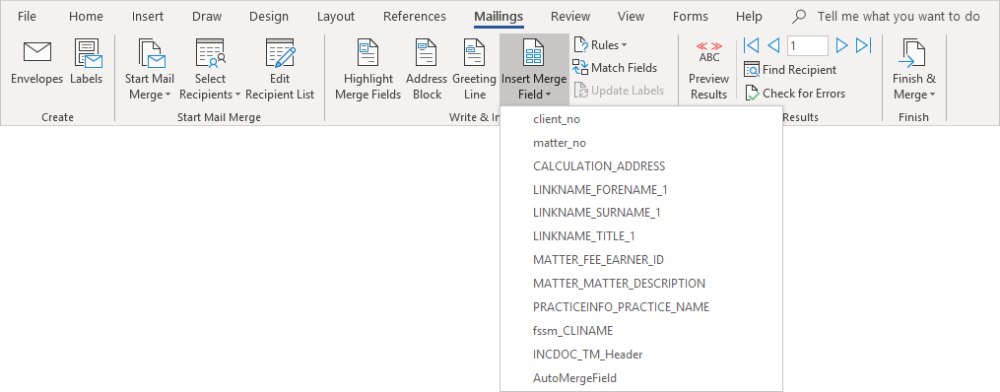Click the Tell me what you want to do box
This screenshot has height=392, width=1000.
pyautogui.click(x=887, y=17)
